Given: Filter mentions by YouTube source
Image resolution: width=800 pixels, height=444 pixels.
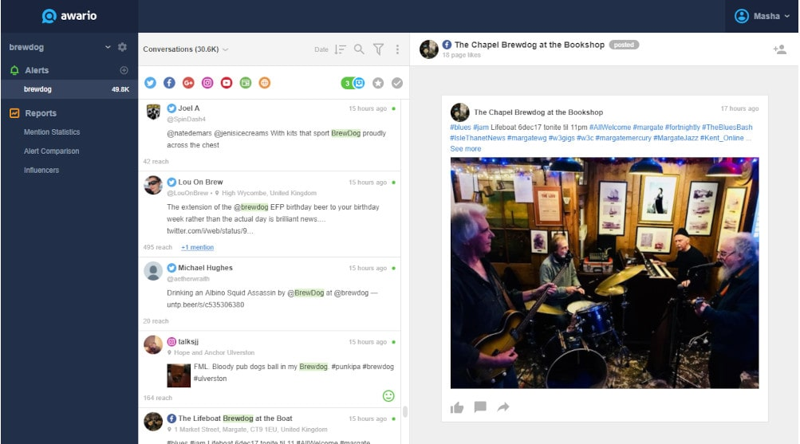Looking at the screenshot, I should point(227,83).
